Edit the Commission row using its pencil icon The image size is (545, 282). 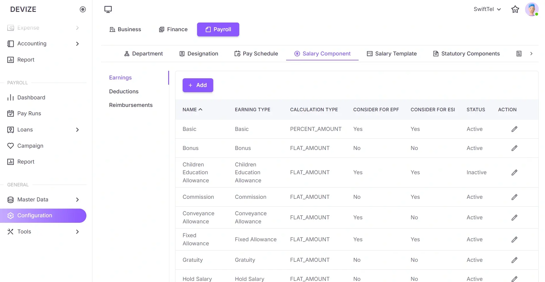click(514, 197)
